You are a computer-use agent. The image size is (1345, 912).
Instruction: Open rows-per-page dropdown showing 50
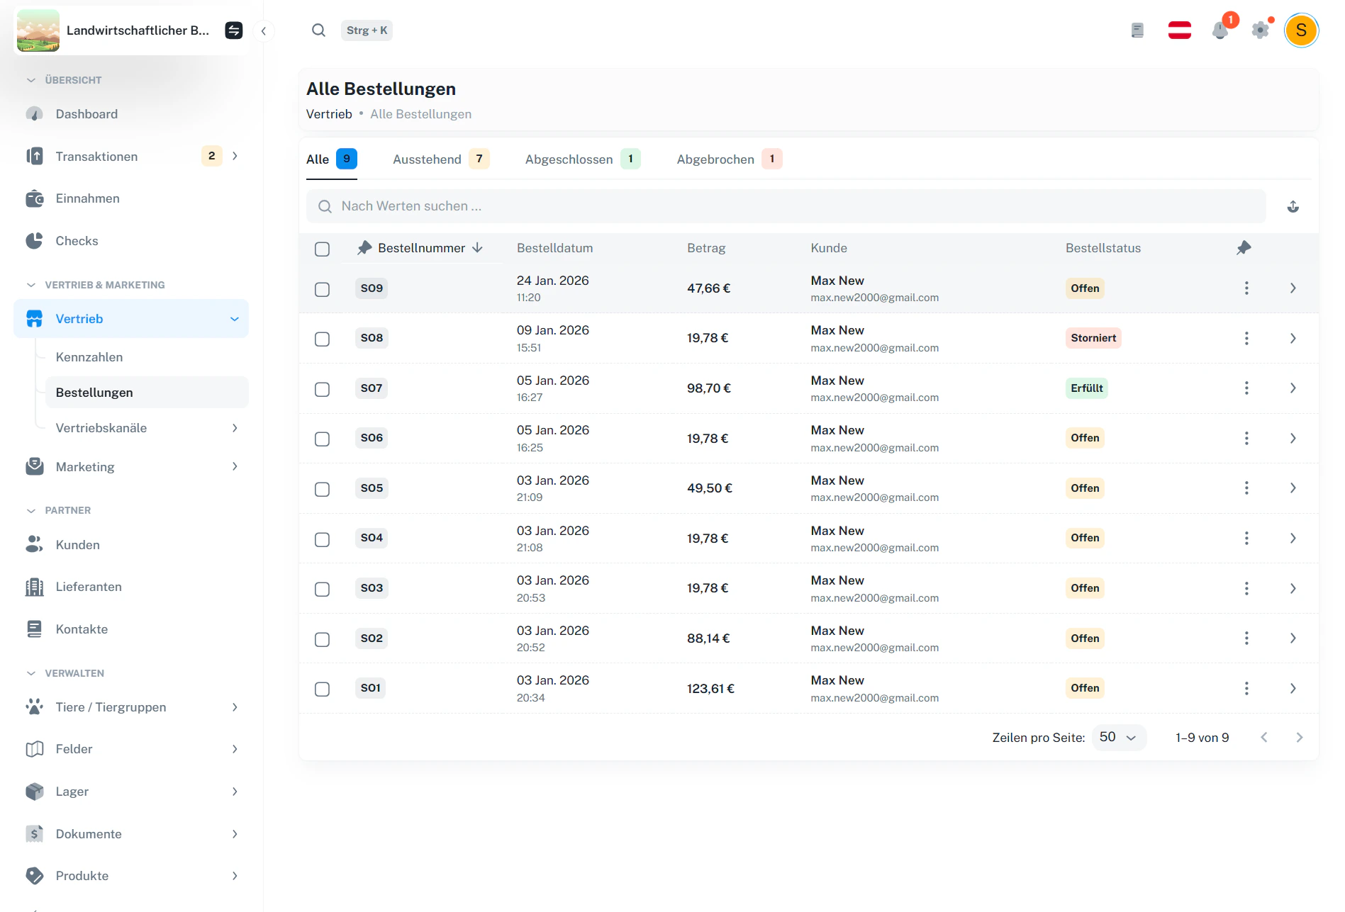pyautogui.click(x=1118, y=738)
